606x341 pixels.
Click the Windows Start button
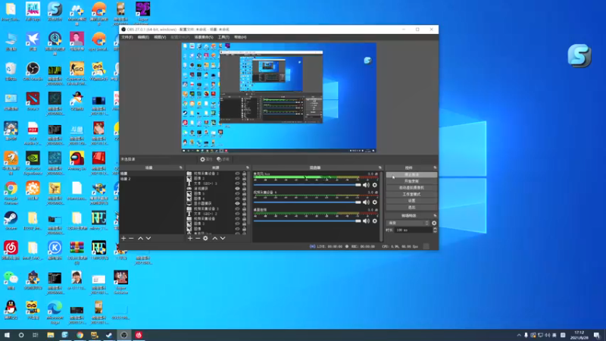(7, 335)
